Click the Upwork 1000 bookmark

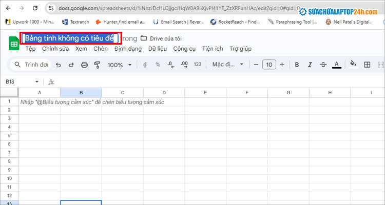coord(29,22)
